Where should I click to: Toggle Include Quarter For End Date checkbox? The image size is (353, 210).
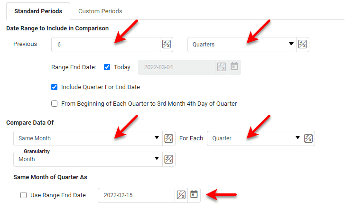(55, 87)
